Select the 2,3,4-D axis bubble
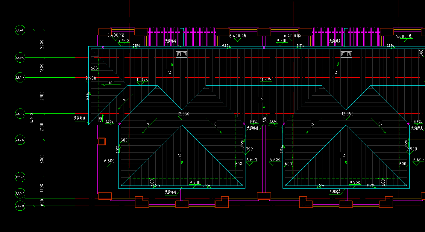This screenshot has height=232, width=425. [20, 140]
